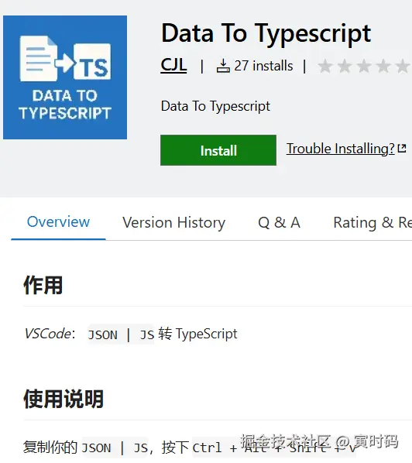Viewport: 412px width, 463px height.
Task: Click the 作用 section heading
Action: click(x=43, y=285)
